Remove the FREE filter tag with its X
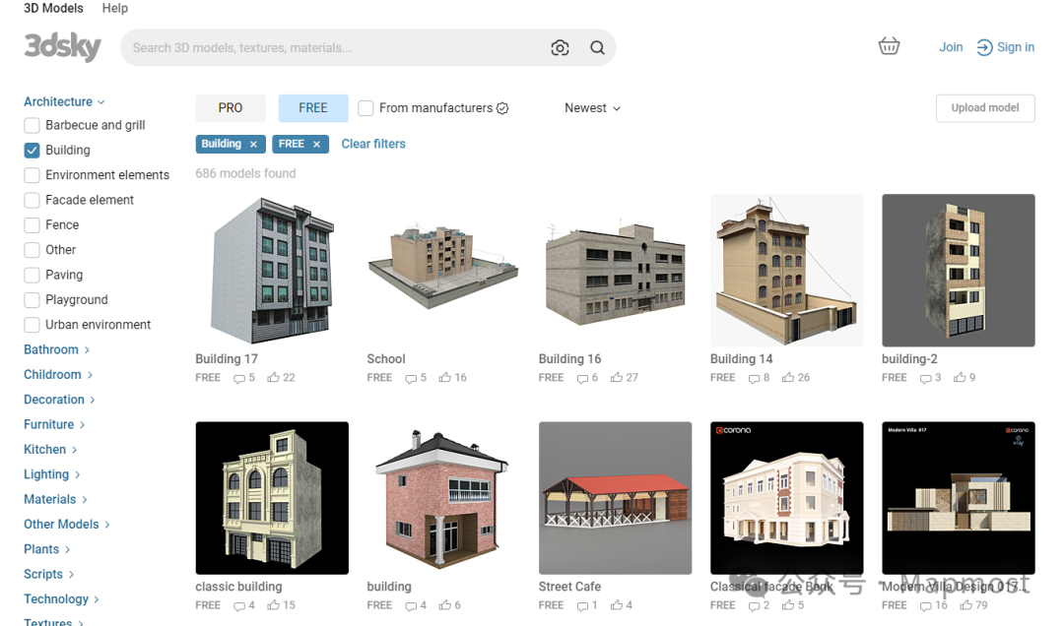 point(316,145)
